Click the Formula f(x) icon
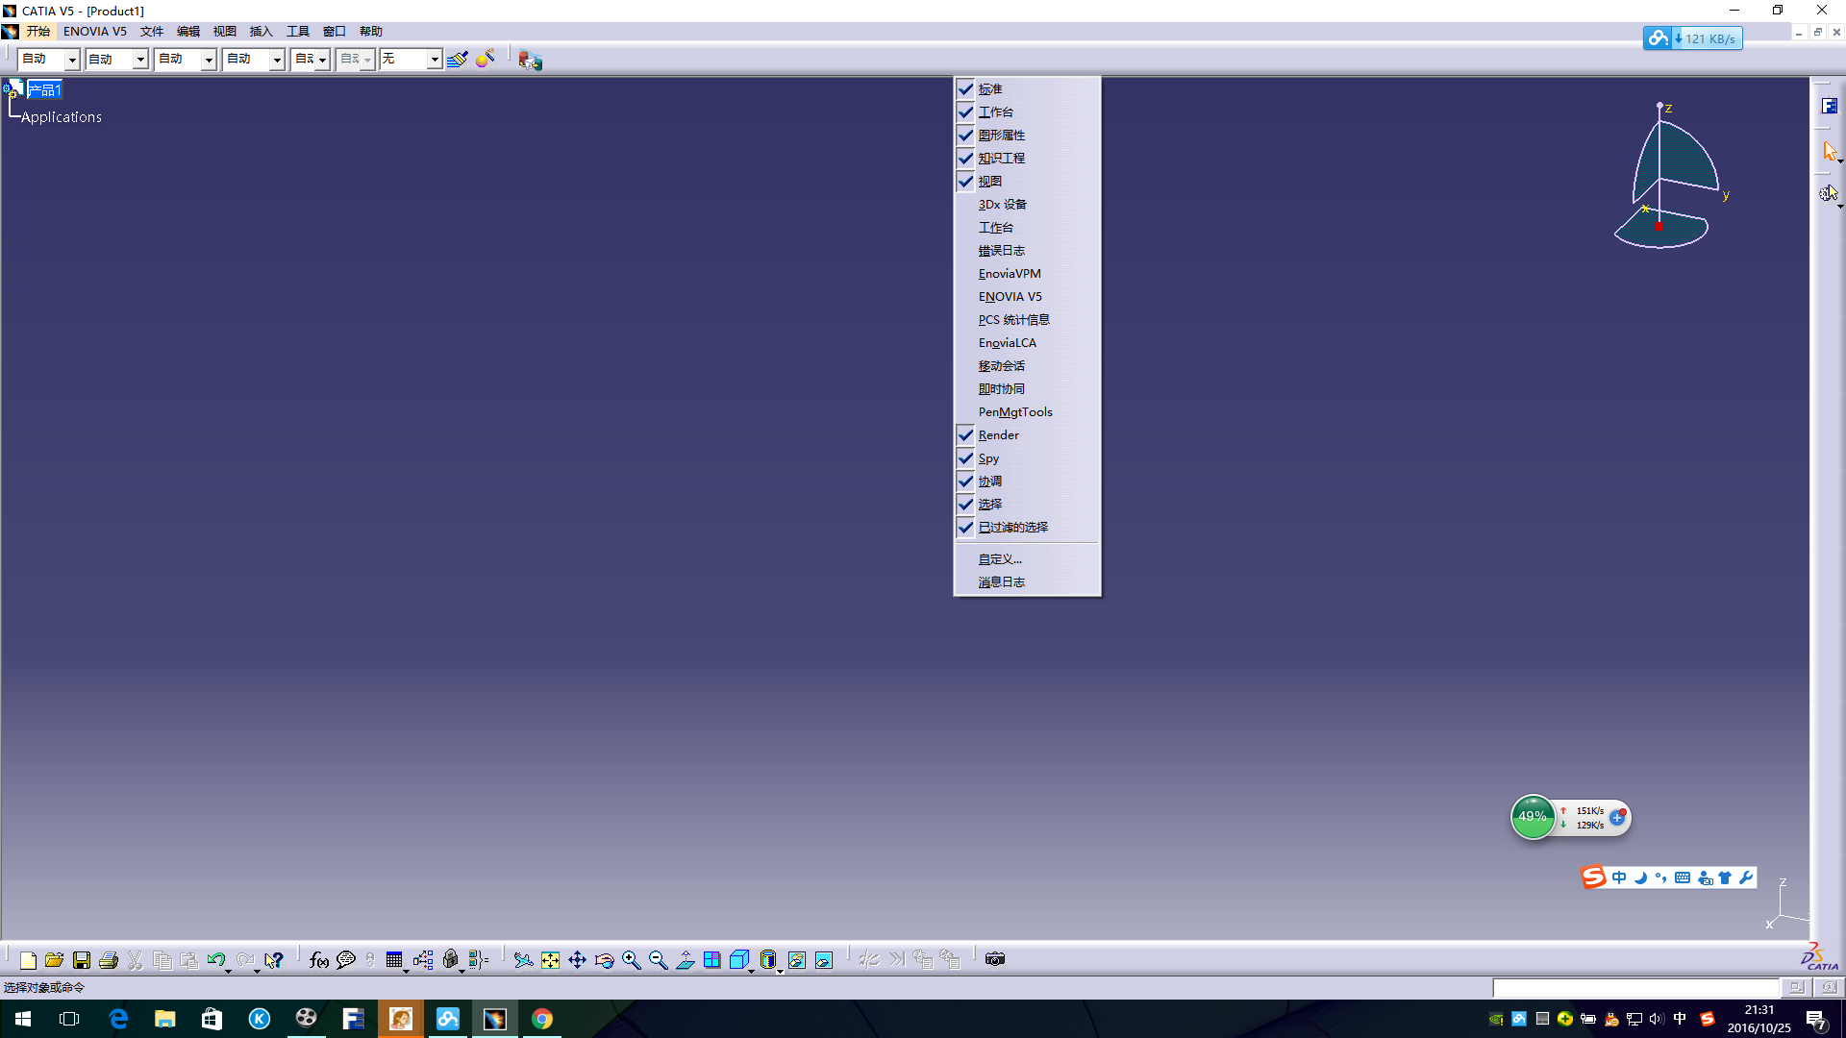 point(318,959)
